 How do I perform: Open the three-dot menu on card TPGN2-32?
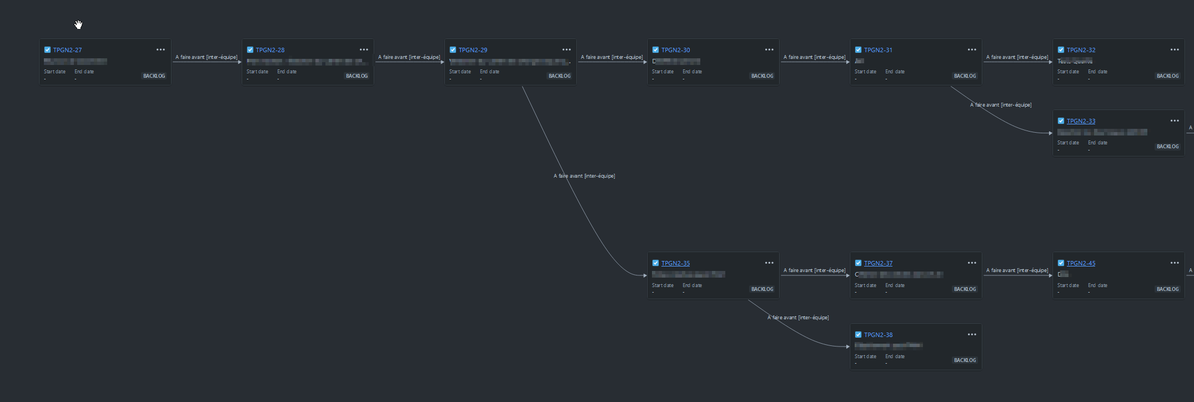1175,49
